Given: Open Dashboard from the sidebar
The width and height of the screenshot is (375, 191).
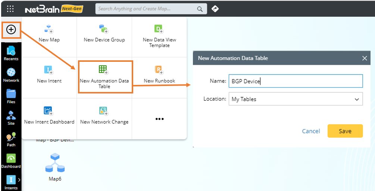Looking at the screenshot, I should click(11, 161).
